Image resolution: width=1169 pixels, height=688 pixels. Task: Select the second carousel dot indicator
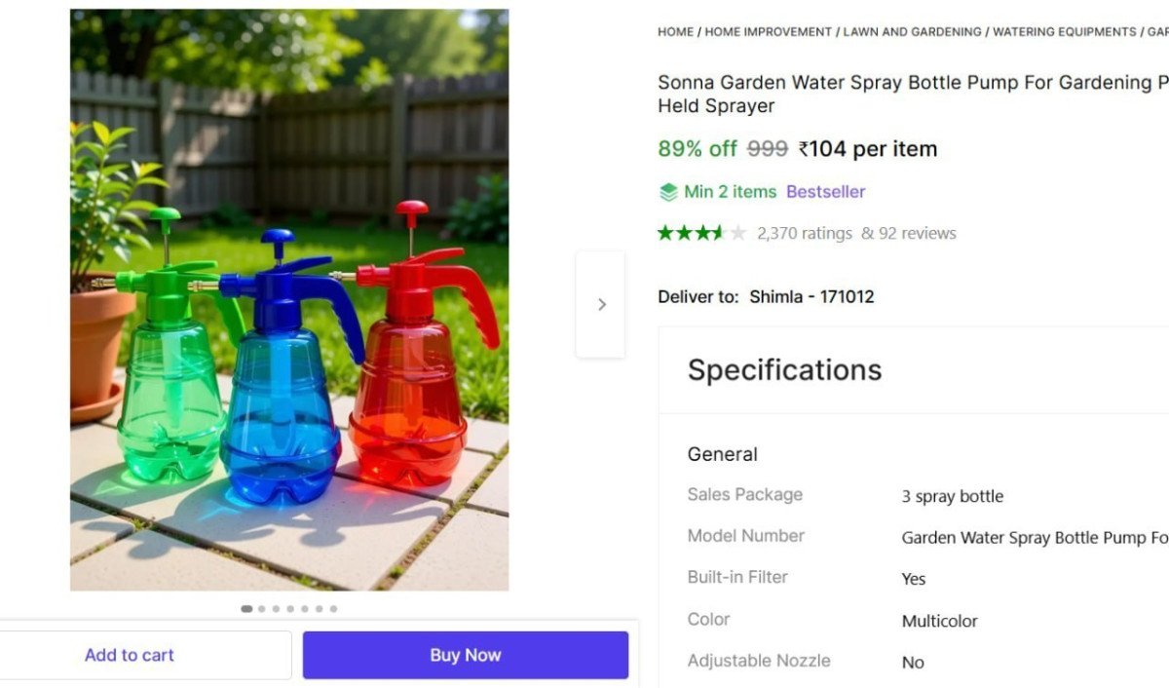point(262,609)
